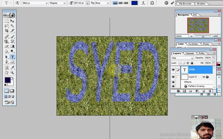Image resolution: width=223 pixels, height=139 pixels.
Task: Open the layer blend mode dropdown
Action: click(x=192, y=58)
